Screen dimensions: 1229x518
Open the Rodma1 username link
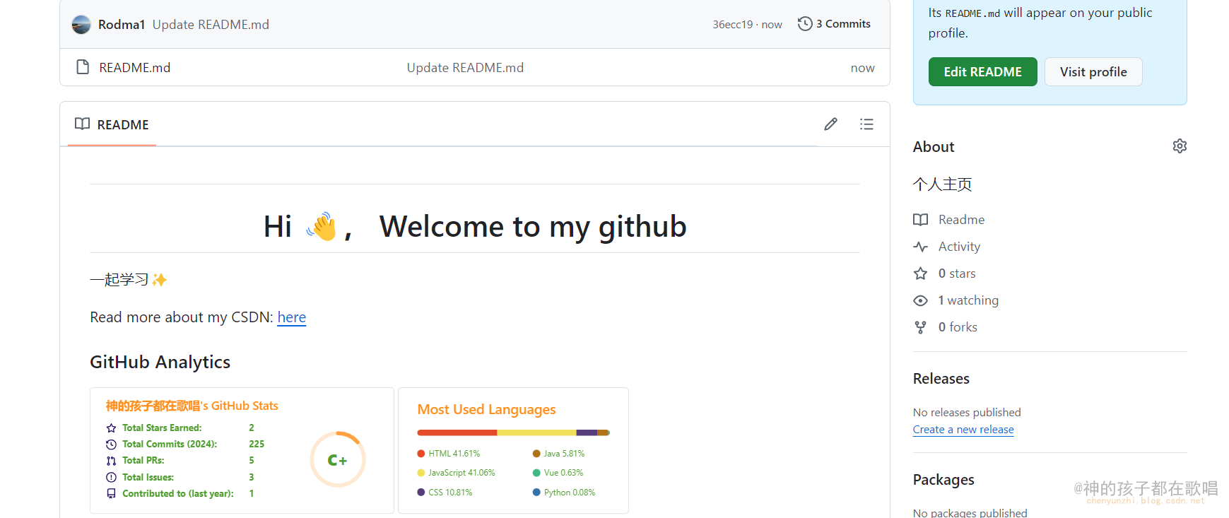tap(122, 25)
